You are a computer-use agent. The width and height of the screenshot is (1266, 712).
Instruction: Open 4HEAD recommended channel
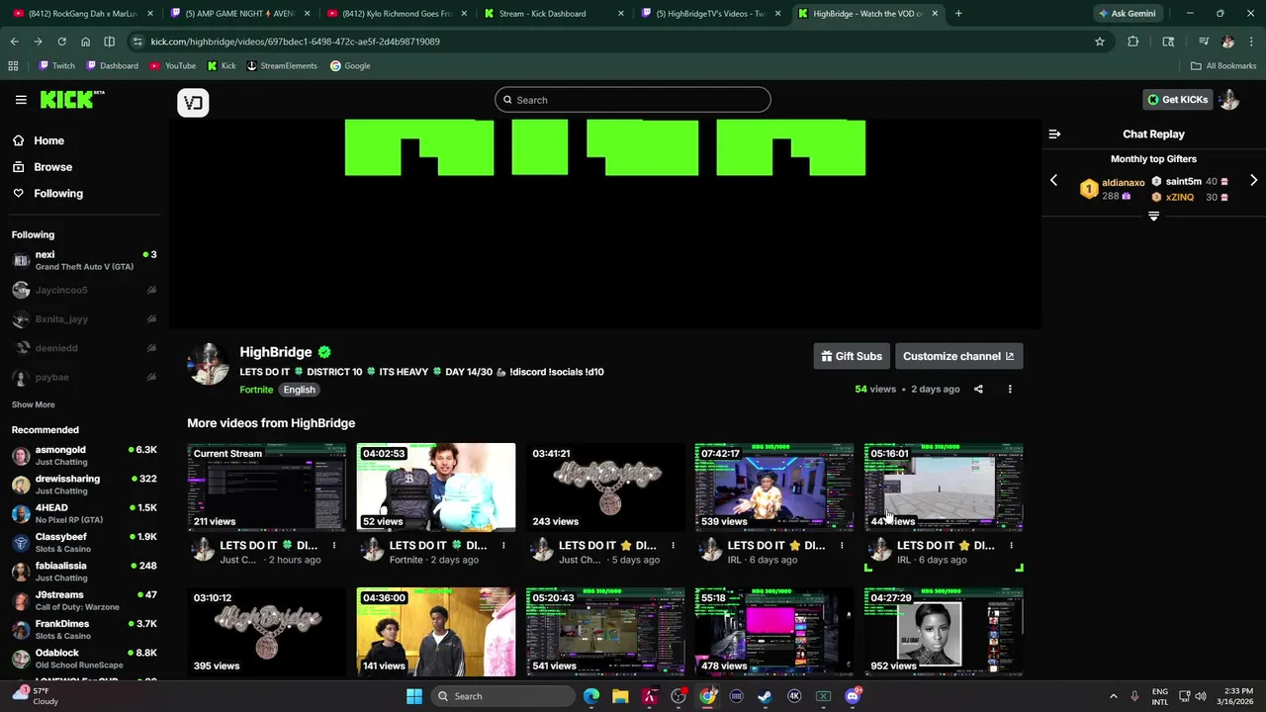(x=84, y=513)
